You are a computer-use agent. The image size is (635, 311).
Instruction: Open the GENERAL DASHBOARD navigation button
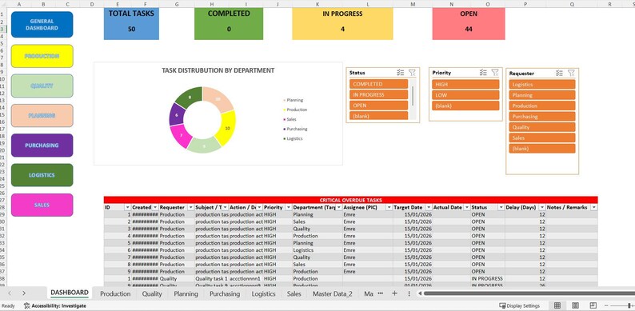coord(42,25)
